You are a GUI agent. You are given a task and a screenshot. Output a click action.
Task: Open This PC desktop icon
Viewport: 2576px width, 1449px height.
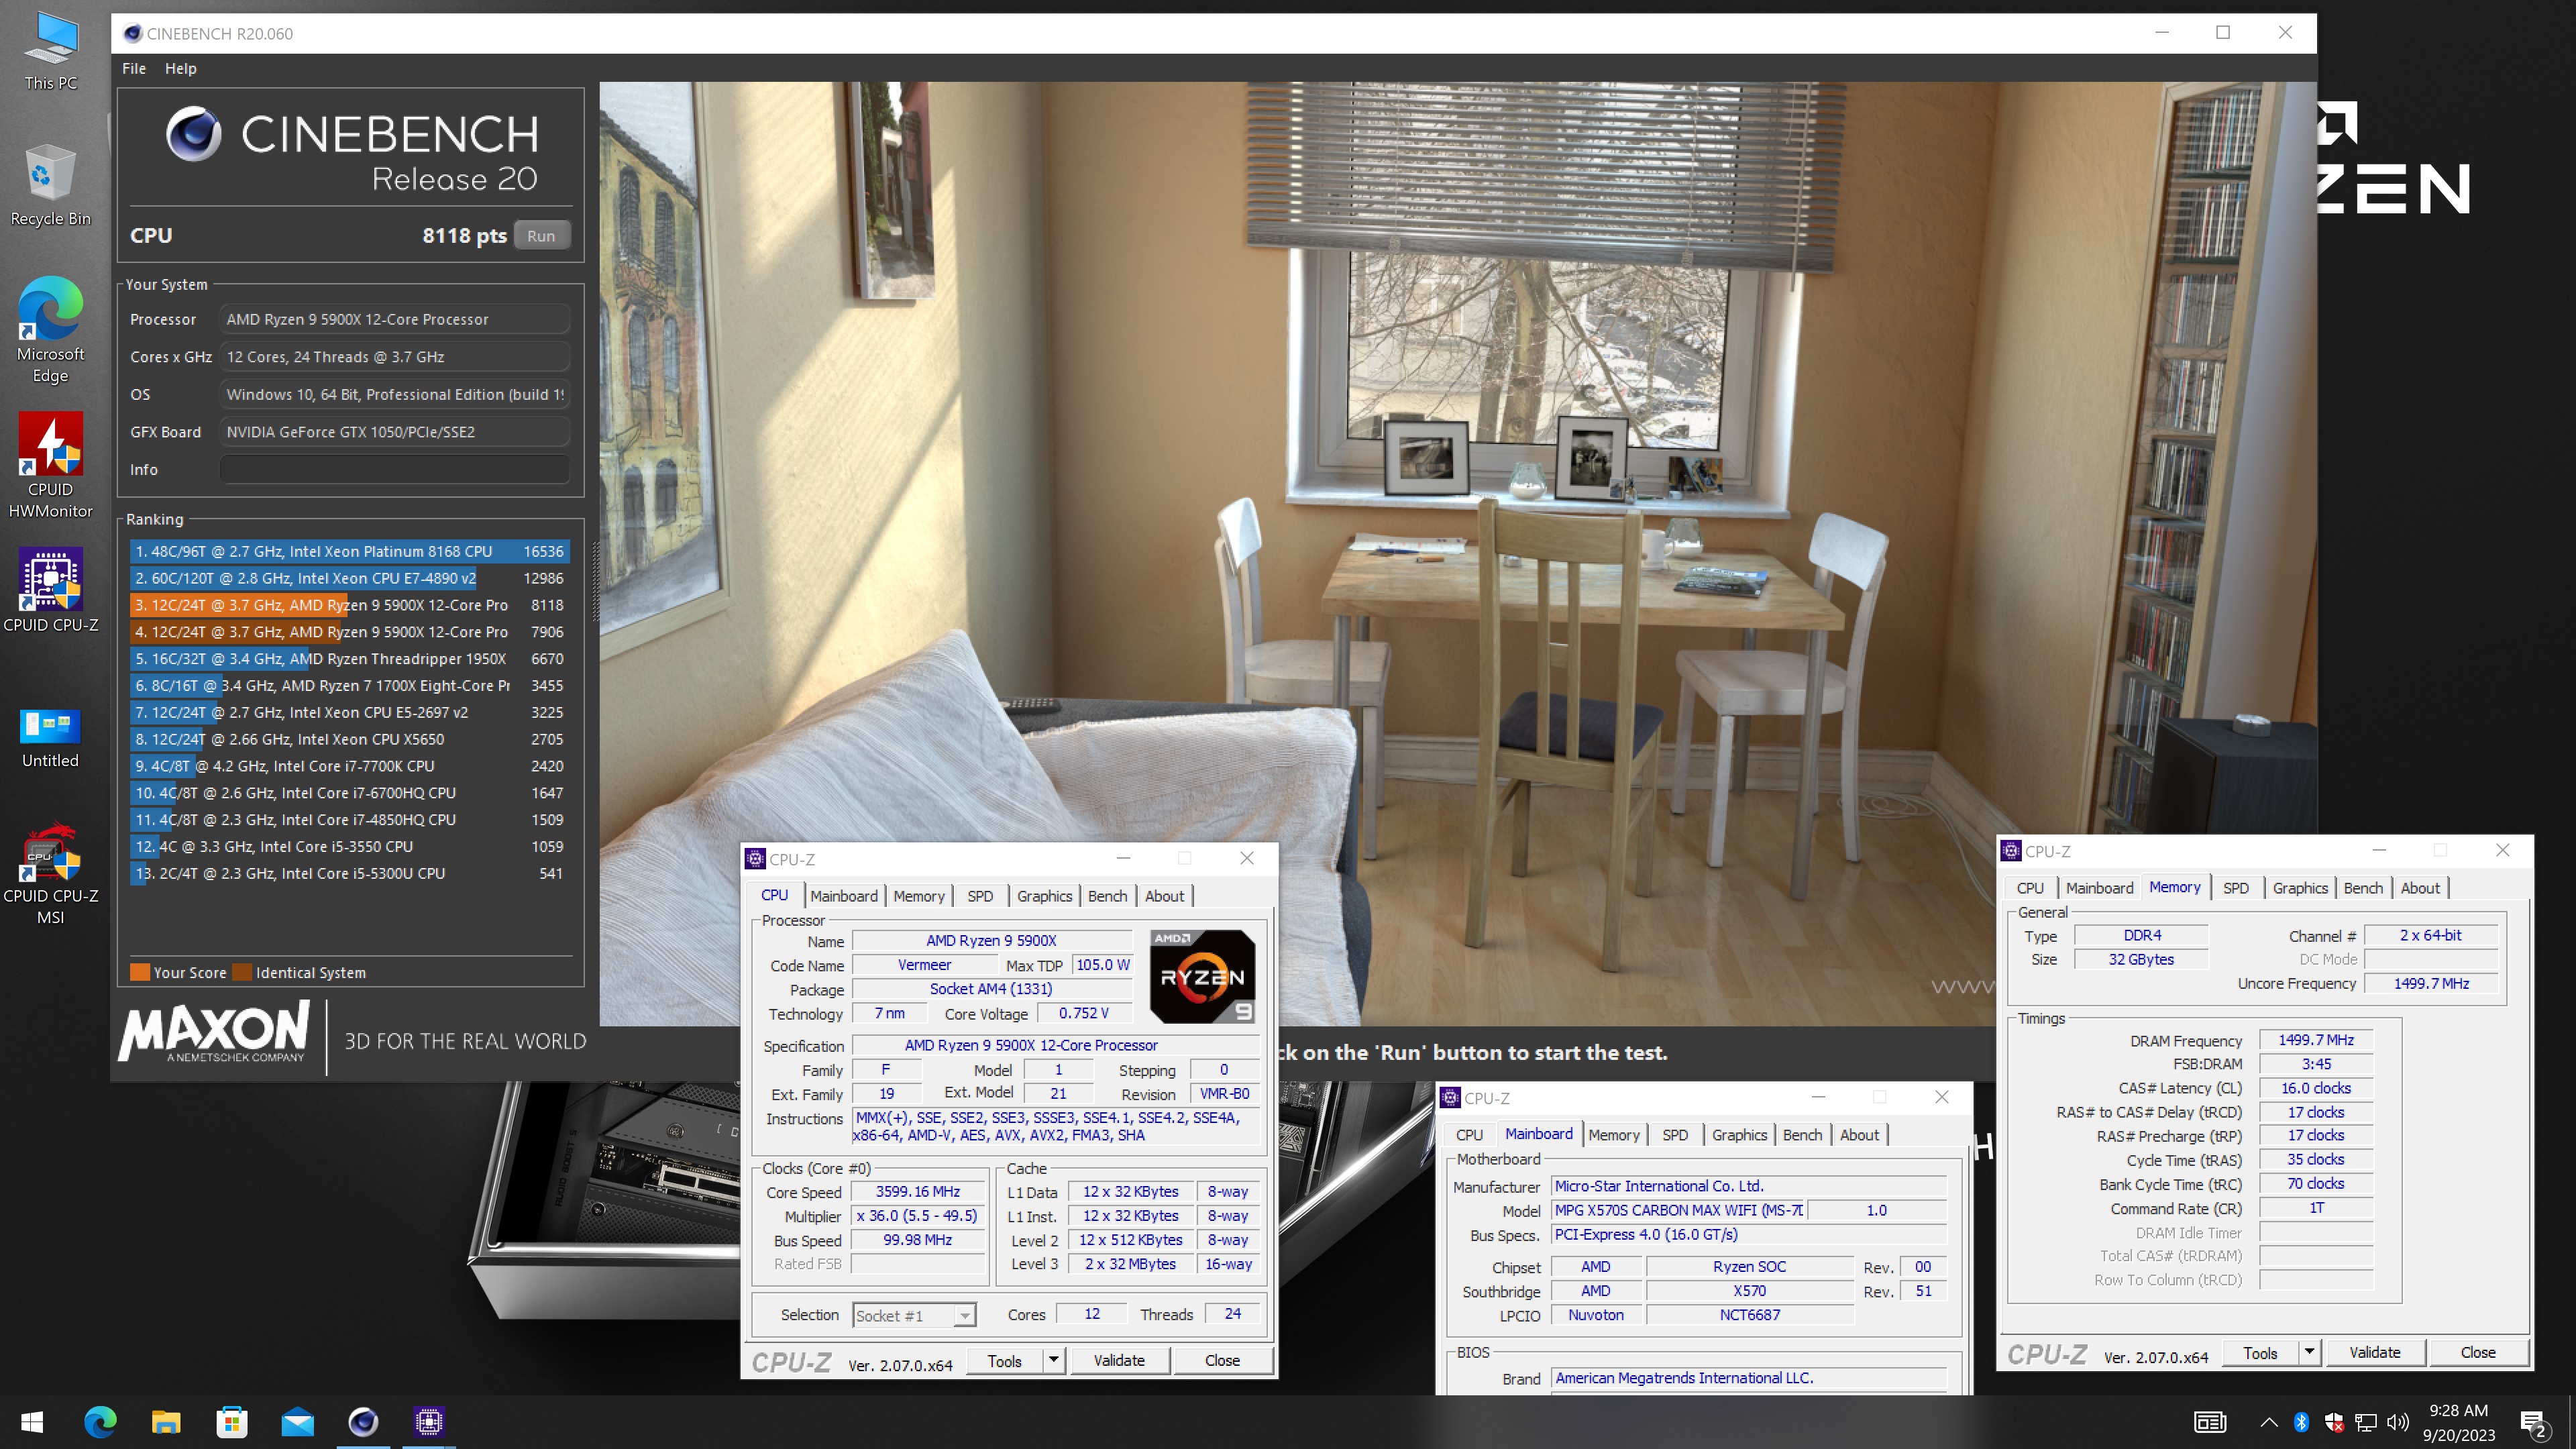pyautogui.click(x=51, y=50)
